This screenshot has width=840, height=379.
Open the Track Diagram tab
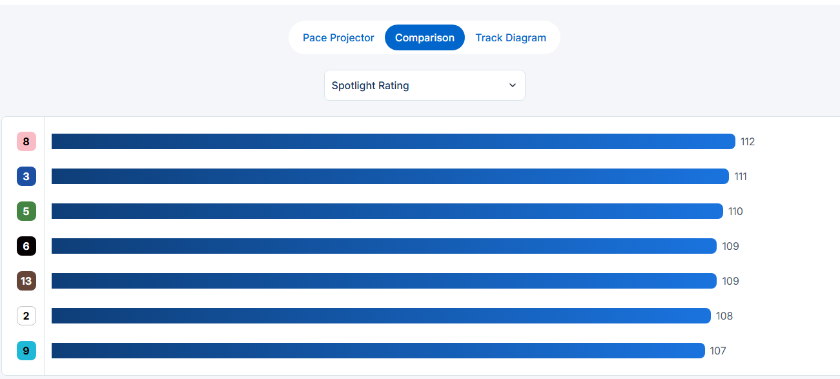[x=511, y=37]
